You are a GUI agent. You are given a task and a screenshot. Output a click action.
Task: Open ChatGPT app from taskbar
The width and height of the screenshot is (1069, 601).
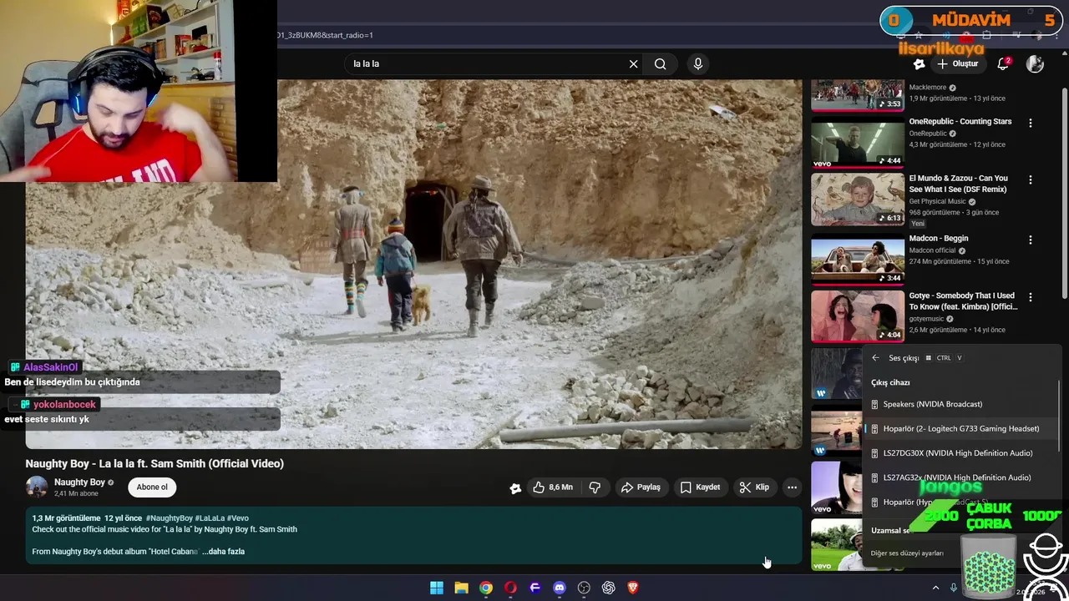tap(609, 588)
